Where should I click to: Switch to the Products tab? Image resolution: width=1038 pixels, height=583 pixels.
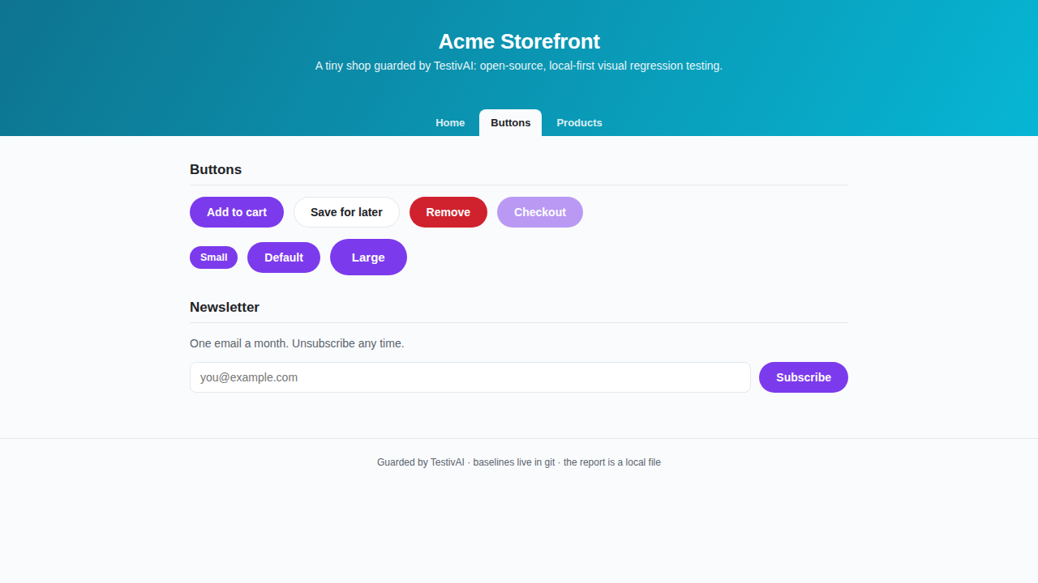579,123
